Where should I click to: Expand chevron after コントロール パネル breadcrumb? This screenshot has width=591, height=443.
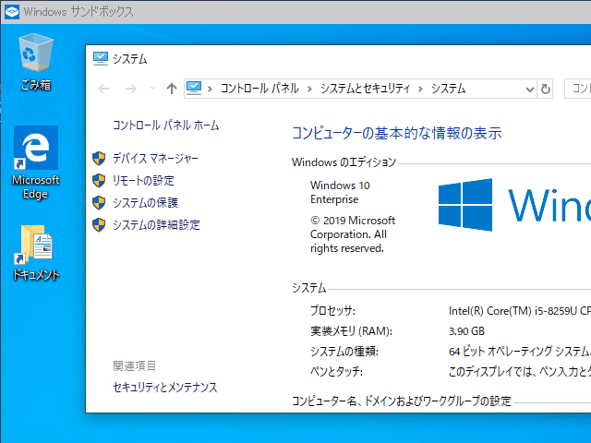[309, 89]
